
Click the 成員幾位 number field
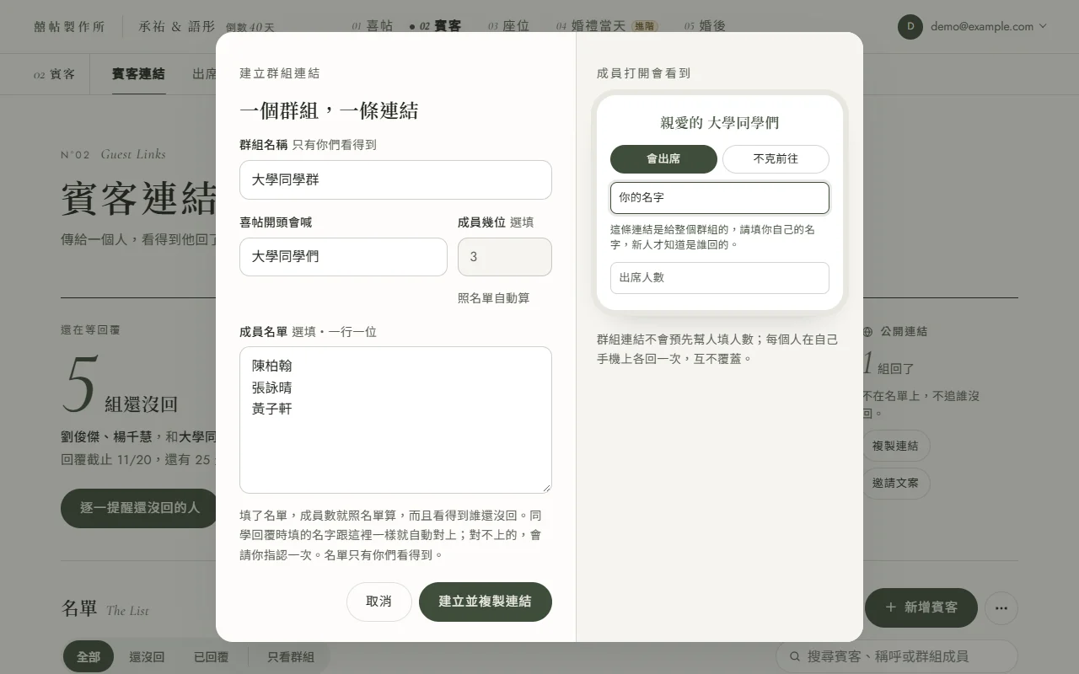click(505, 257)
